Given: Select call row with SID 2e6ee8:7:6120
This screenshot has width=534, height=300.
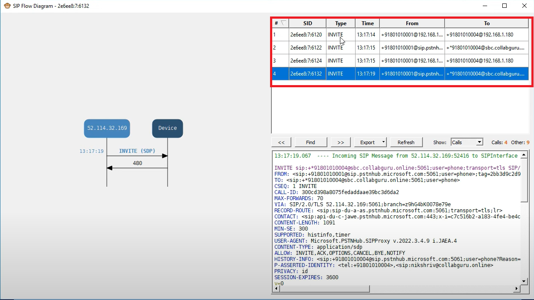Looking at the screenshot, I should pyautogui.click(x=400, y=35).
